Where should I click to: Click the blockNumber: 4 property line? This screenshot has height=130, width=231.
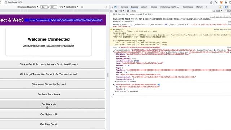click(x=123, y=56)
